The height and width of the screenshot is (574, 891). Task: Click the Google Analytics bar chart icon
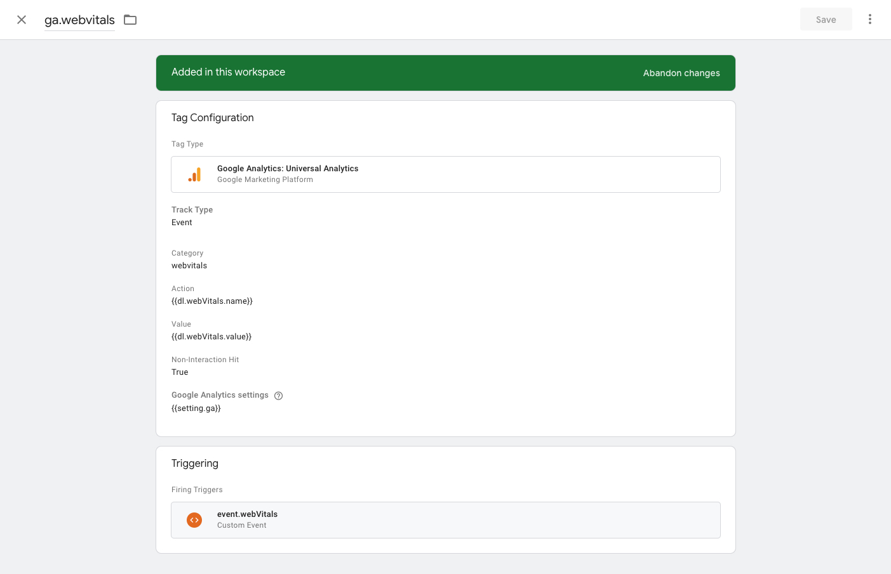(194, 174)
